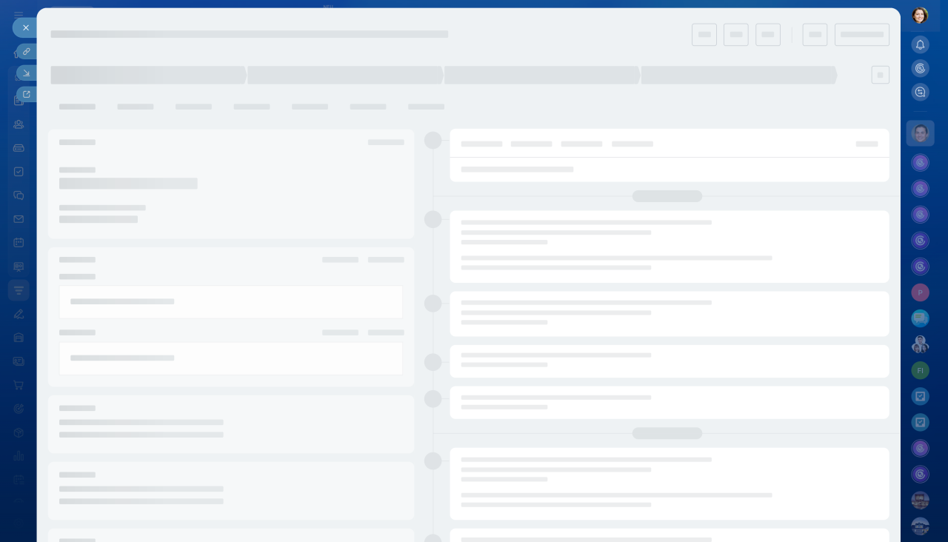Open the group photo chat avatar
The width and height of the screenshot is (948, 542).
(x=920, y=344)
